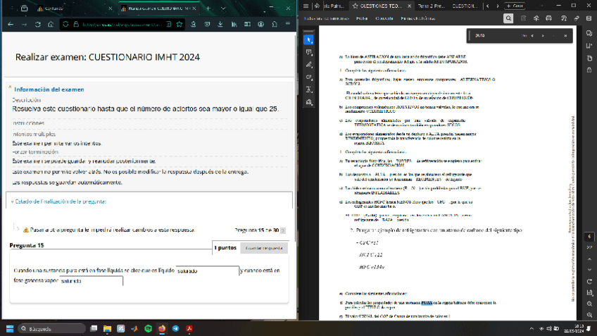The width and height of the screenshot is (597, 336).
Task: Open the Firefox list all tabs dropdown
Action: click(222, 8)
